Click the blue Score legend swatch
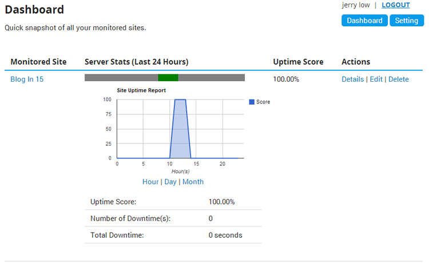Viewport: 429px width, 263px height. pos(252,102)
